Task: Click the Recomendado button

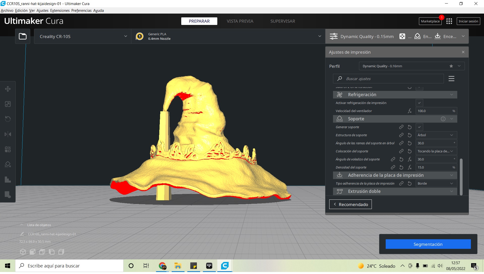Action: [350, 204]
